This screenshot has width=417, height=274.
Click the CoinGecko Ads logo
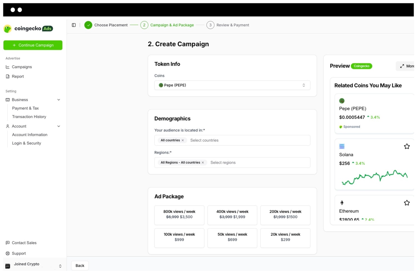[x=28, y=28]
